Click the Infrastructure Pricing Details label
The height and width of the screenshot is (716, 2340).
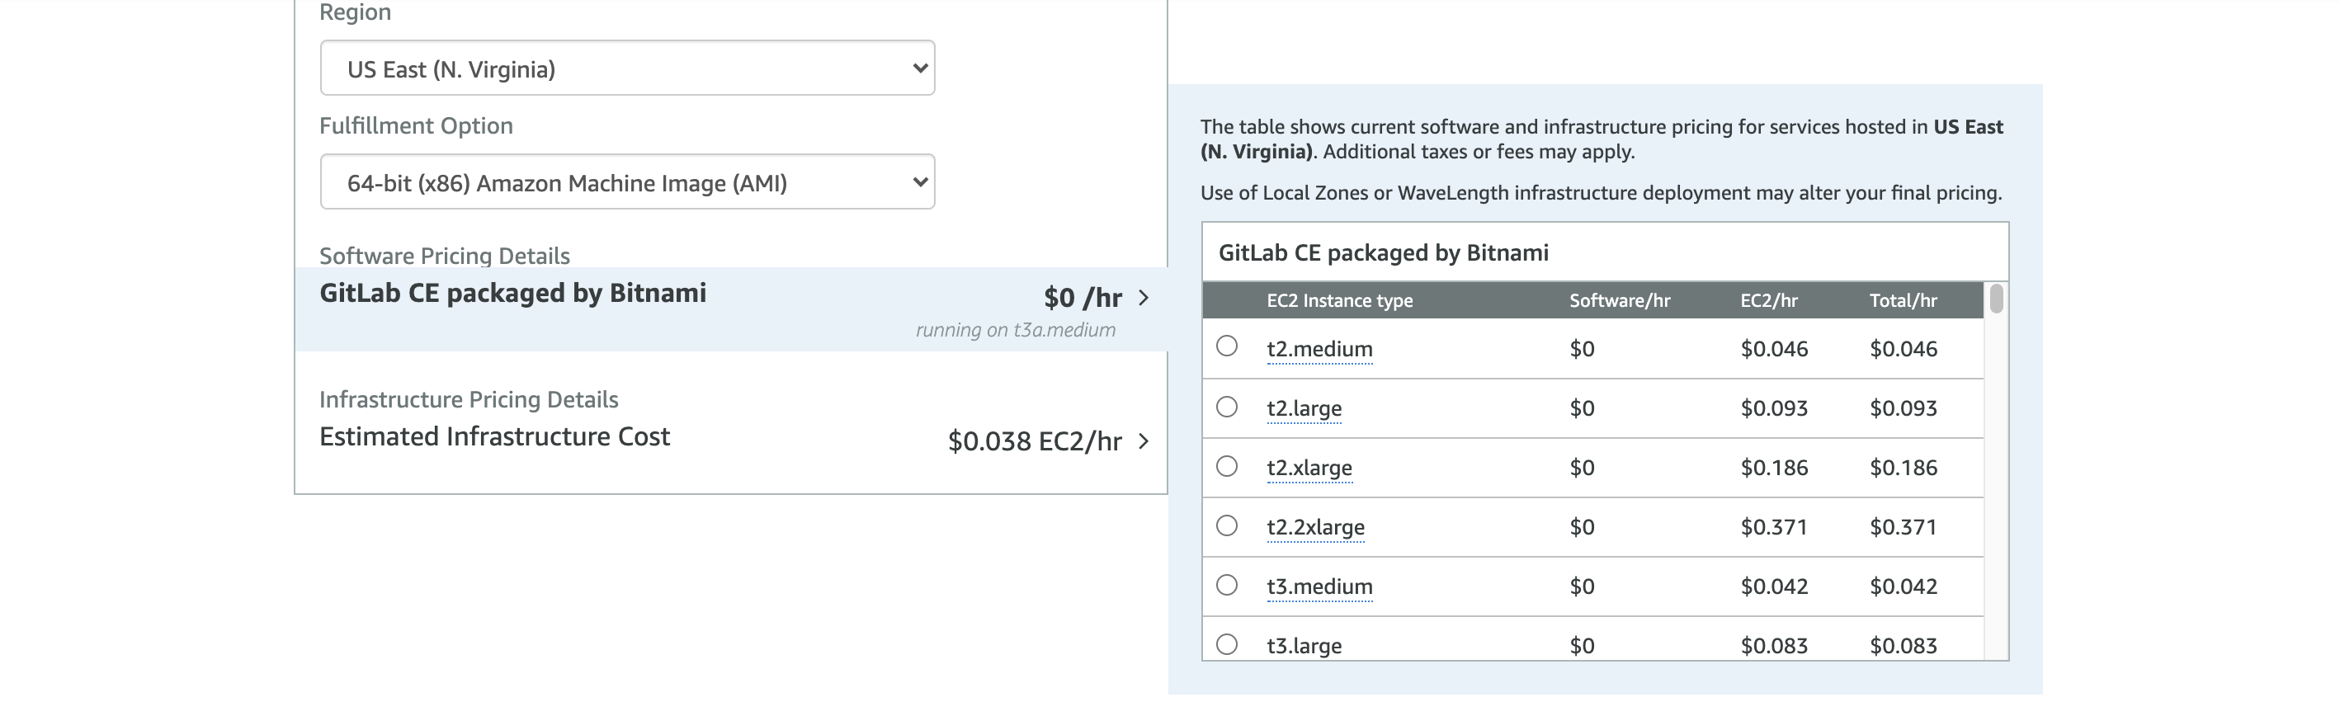[x=469, y=400]
